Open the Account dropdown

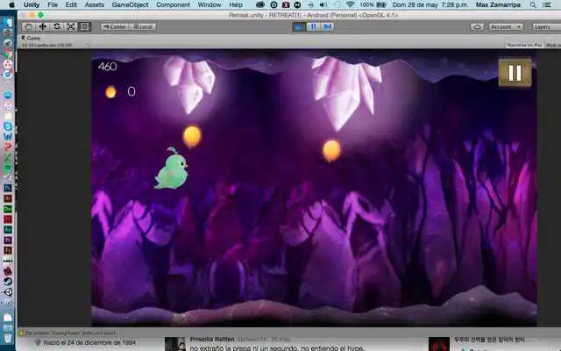505,27
